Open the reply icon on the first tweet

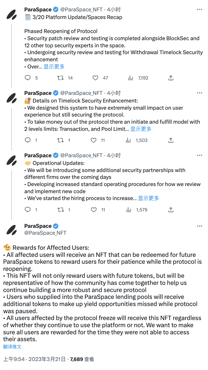[x=28, y=78]
